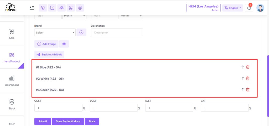Add a new brand with plus icon

click(81, 32)
